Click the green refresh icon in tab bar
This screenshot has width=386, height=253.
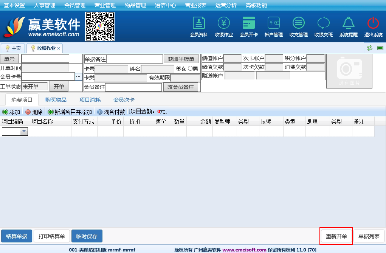pos(370,48)
